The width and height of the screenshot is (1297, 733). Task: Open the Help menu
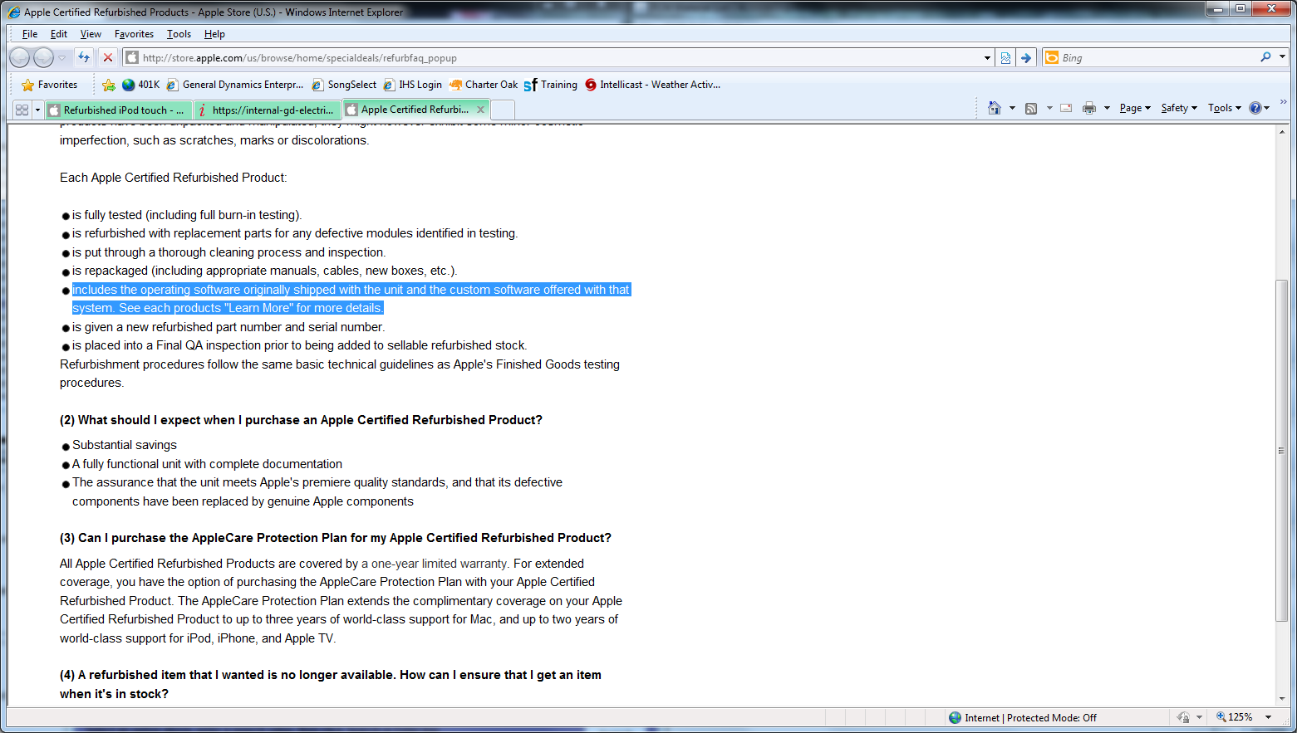(214, 34)
